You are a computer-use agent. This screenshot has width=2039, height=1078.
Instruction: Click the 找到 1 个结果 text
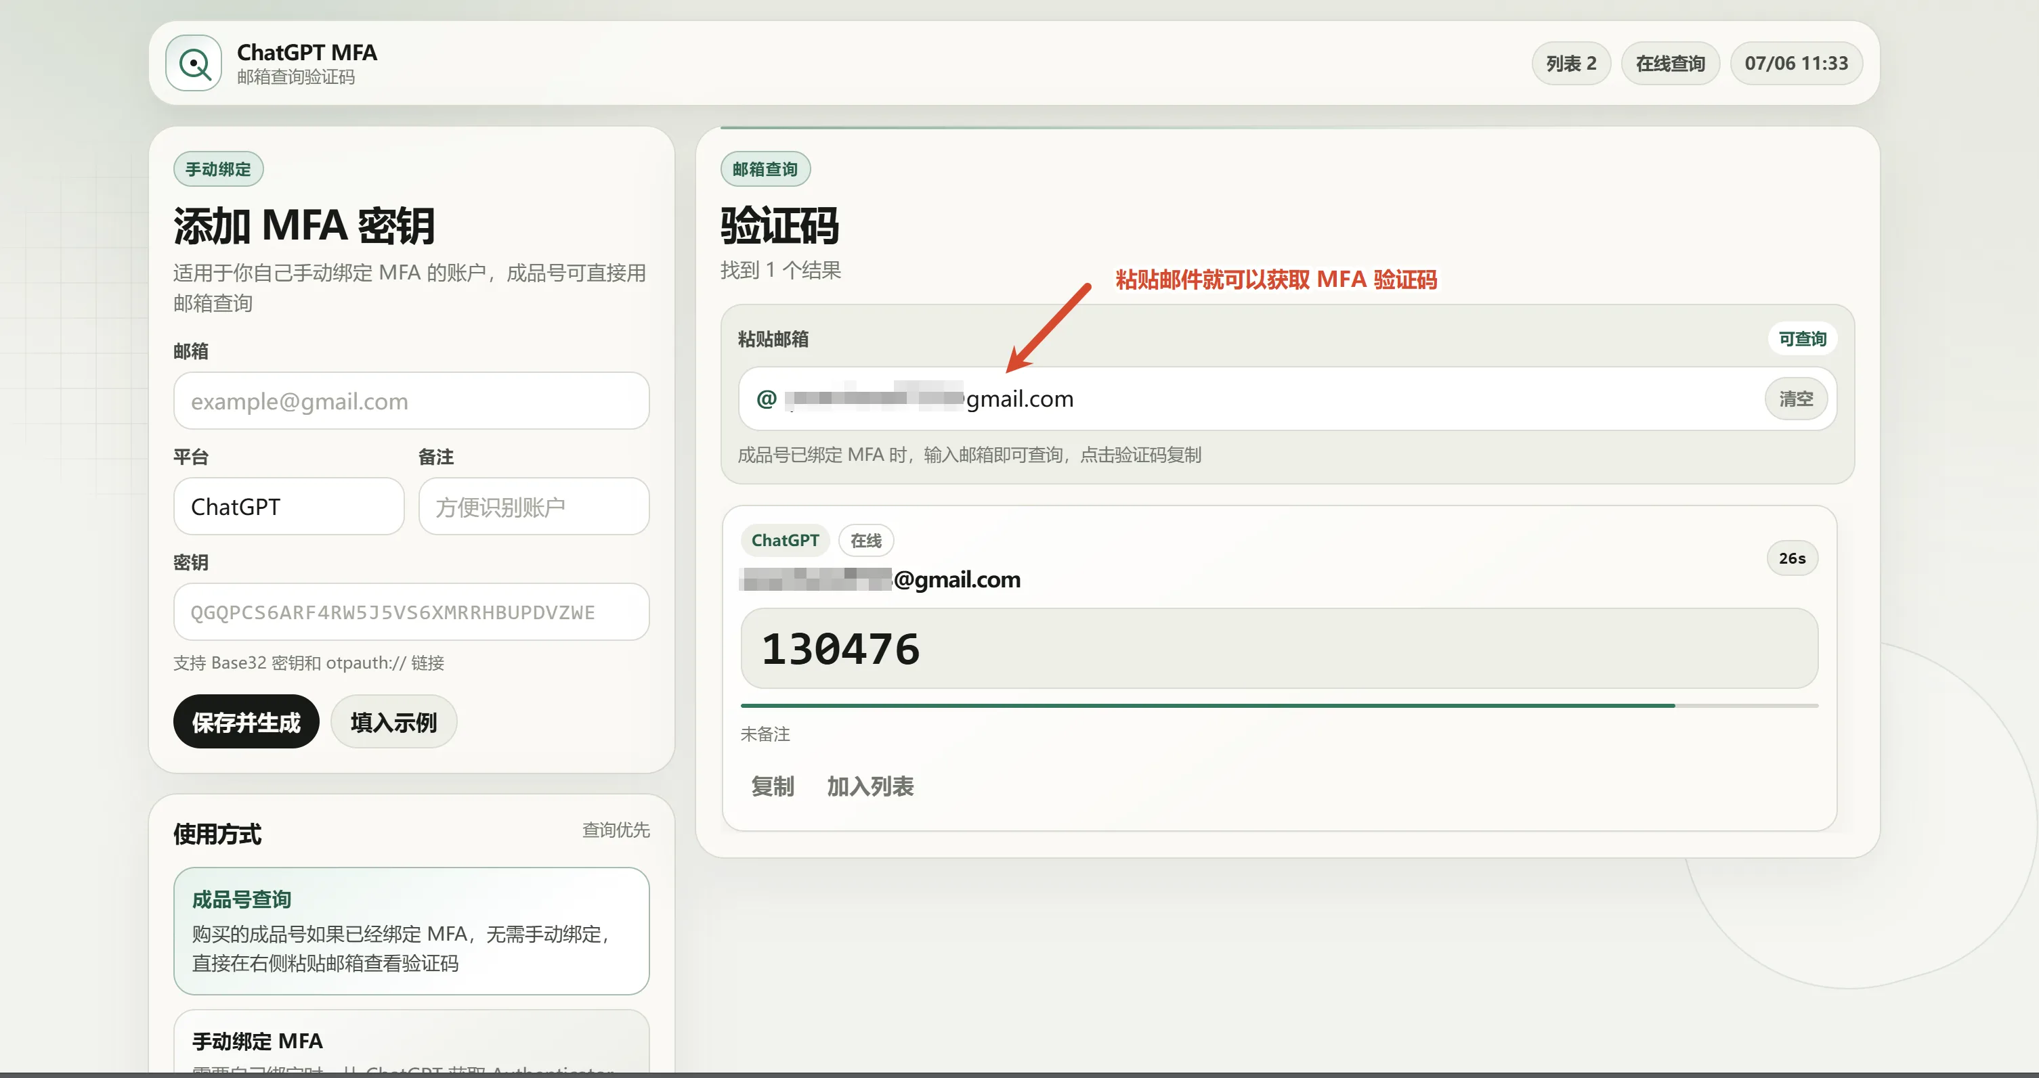tap(781, 271)
